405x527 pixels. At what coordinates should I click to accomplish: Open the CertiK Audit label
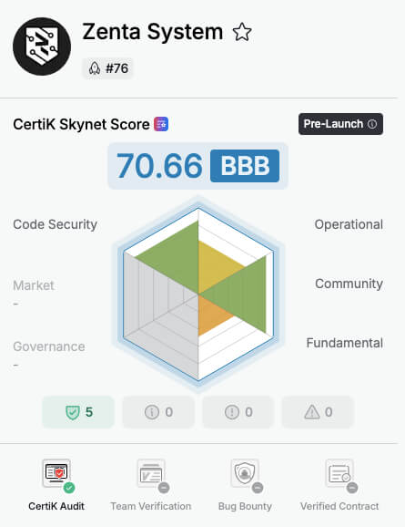click(x=56, y=506)
